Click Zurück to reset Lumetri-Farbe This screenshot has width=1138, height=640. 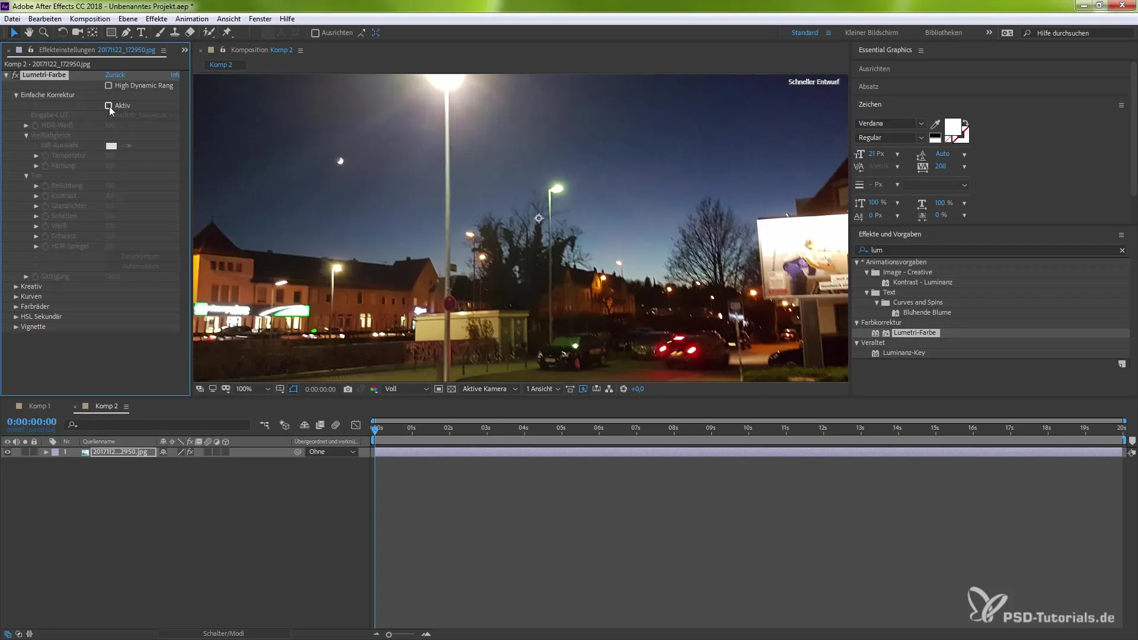(115, 75)
